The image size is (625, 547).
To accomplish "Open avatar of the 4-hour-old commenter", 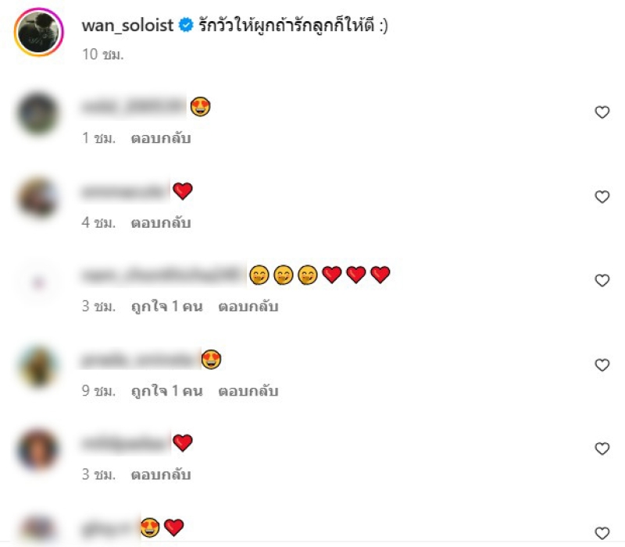I will coord(38,198).
